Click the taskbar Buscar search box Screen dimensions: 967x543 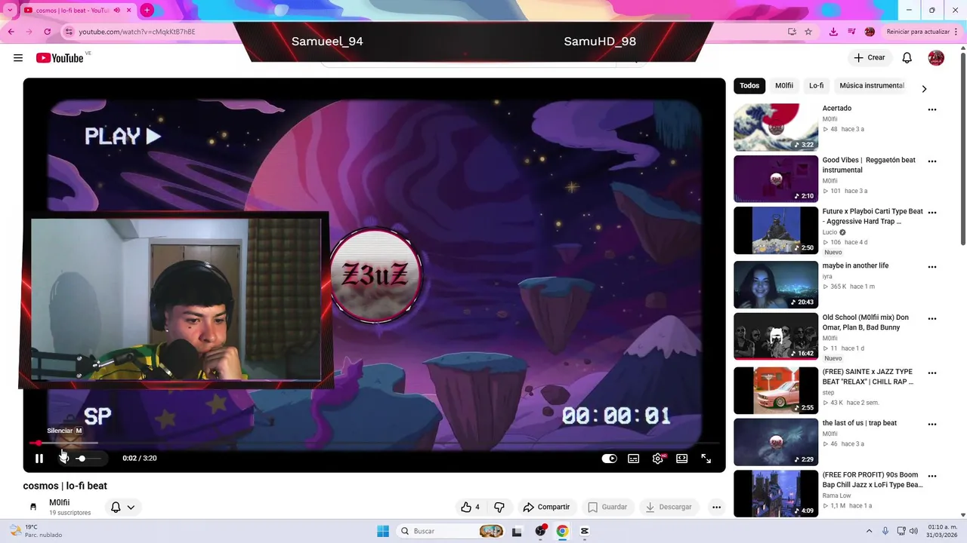(452, 531)
